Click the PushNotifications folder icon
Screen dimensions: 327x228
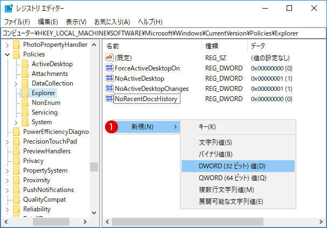point(16,190)
